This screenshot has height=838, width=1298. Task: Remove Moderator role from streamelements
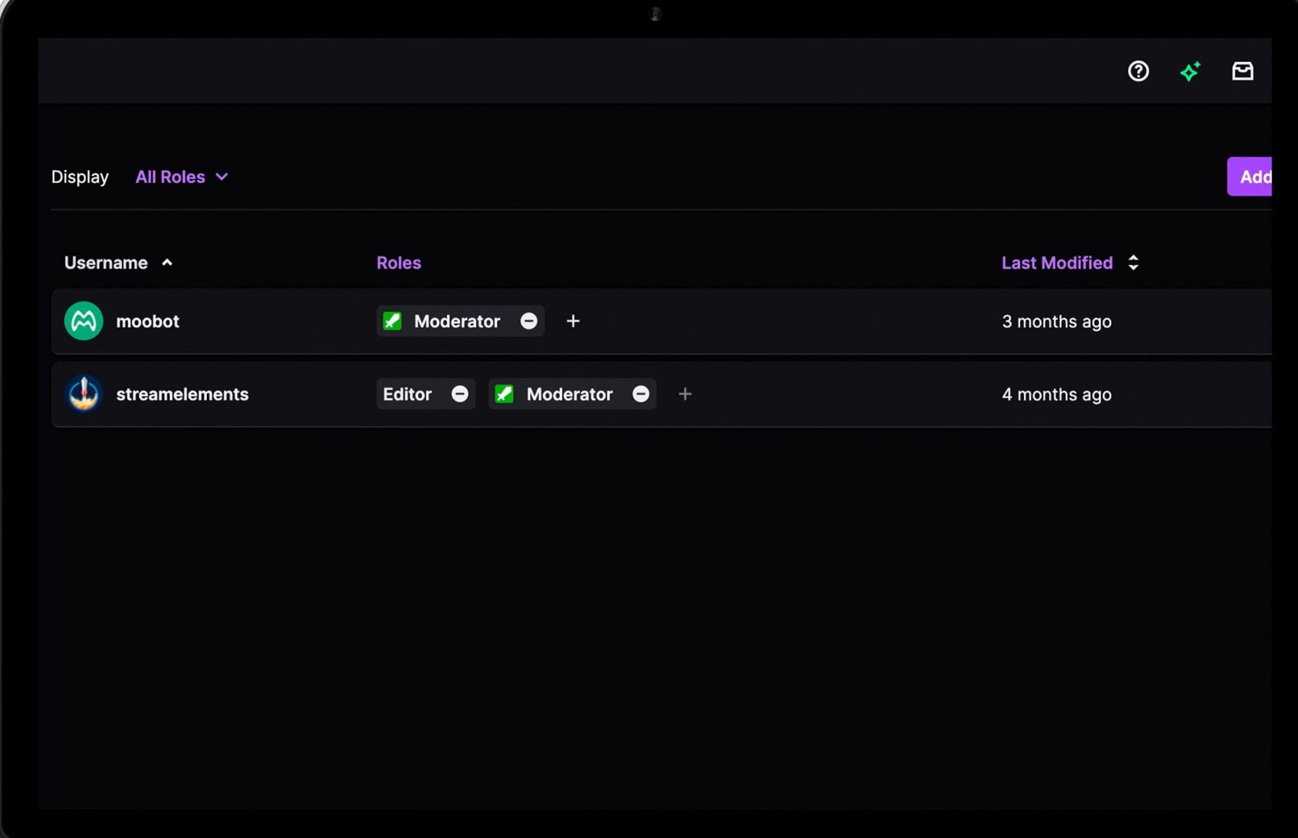click(640, 394)
